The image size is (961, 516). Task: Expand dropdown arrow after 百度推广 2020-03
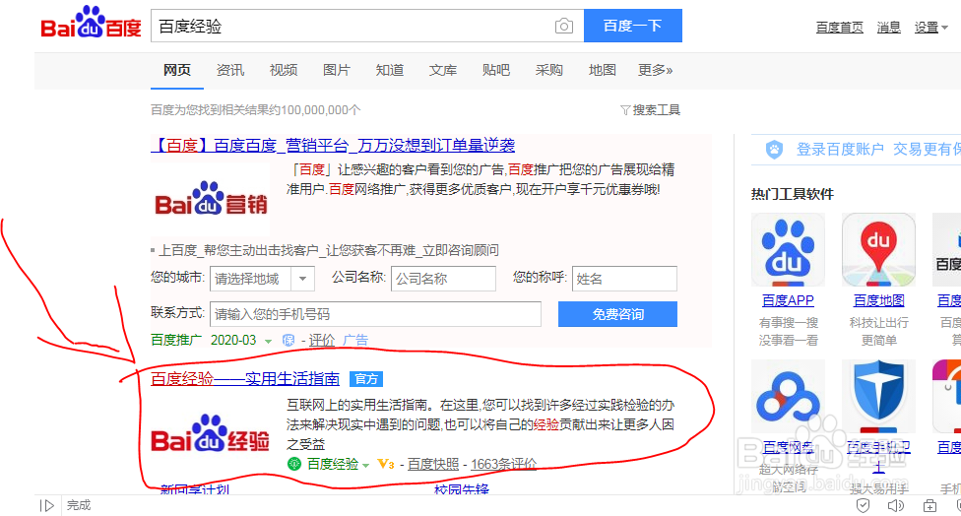[268, 341]
